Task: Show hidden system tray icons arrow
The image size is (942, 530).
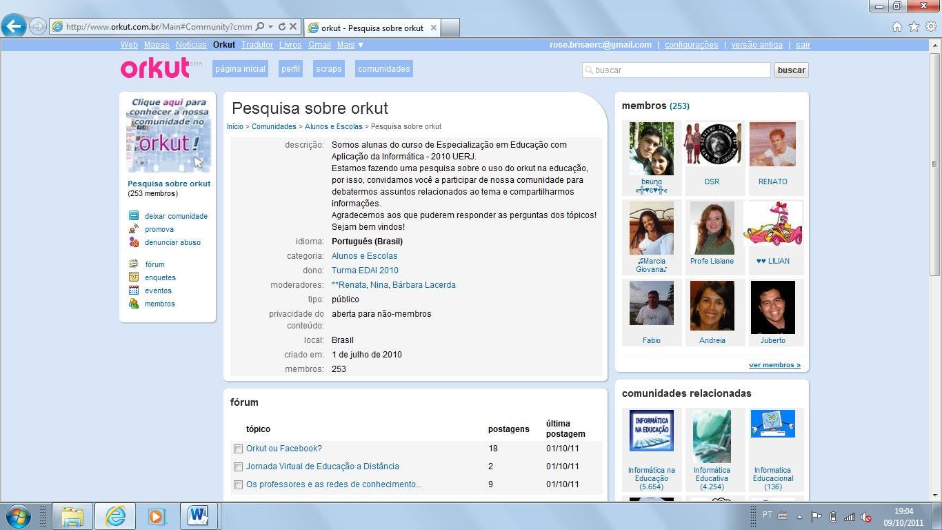Action: [799, 516]
